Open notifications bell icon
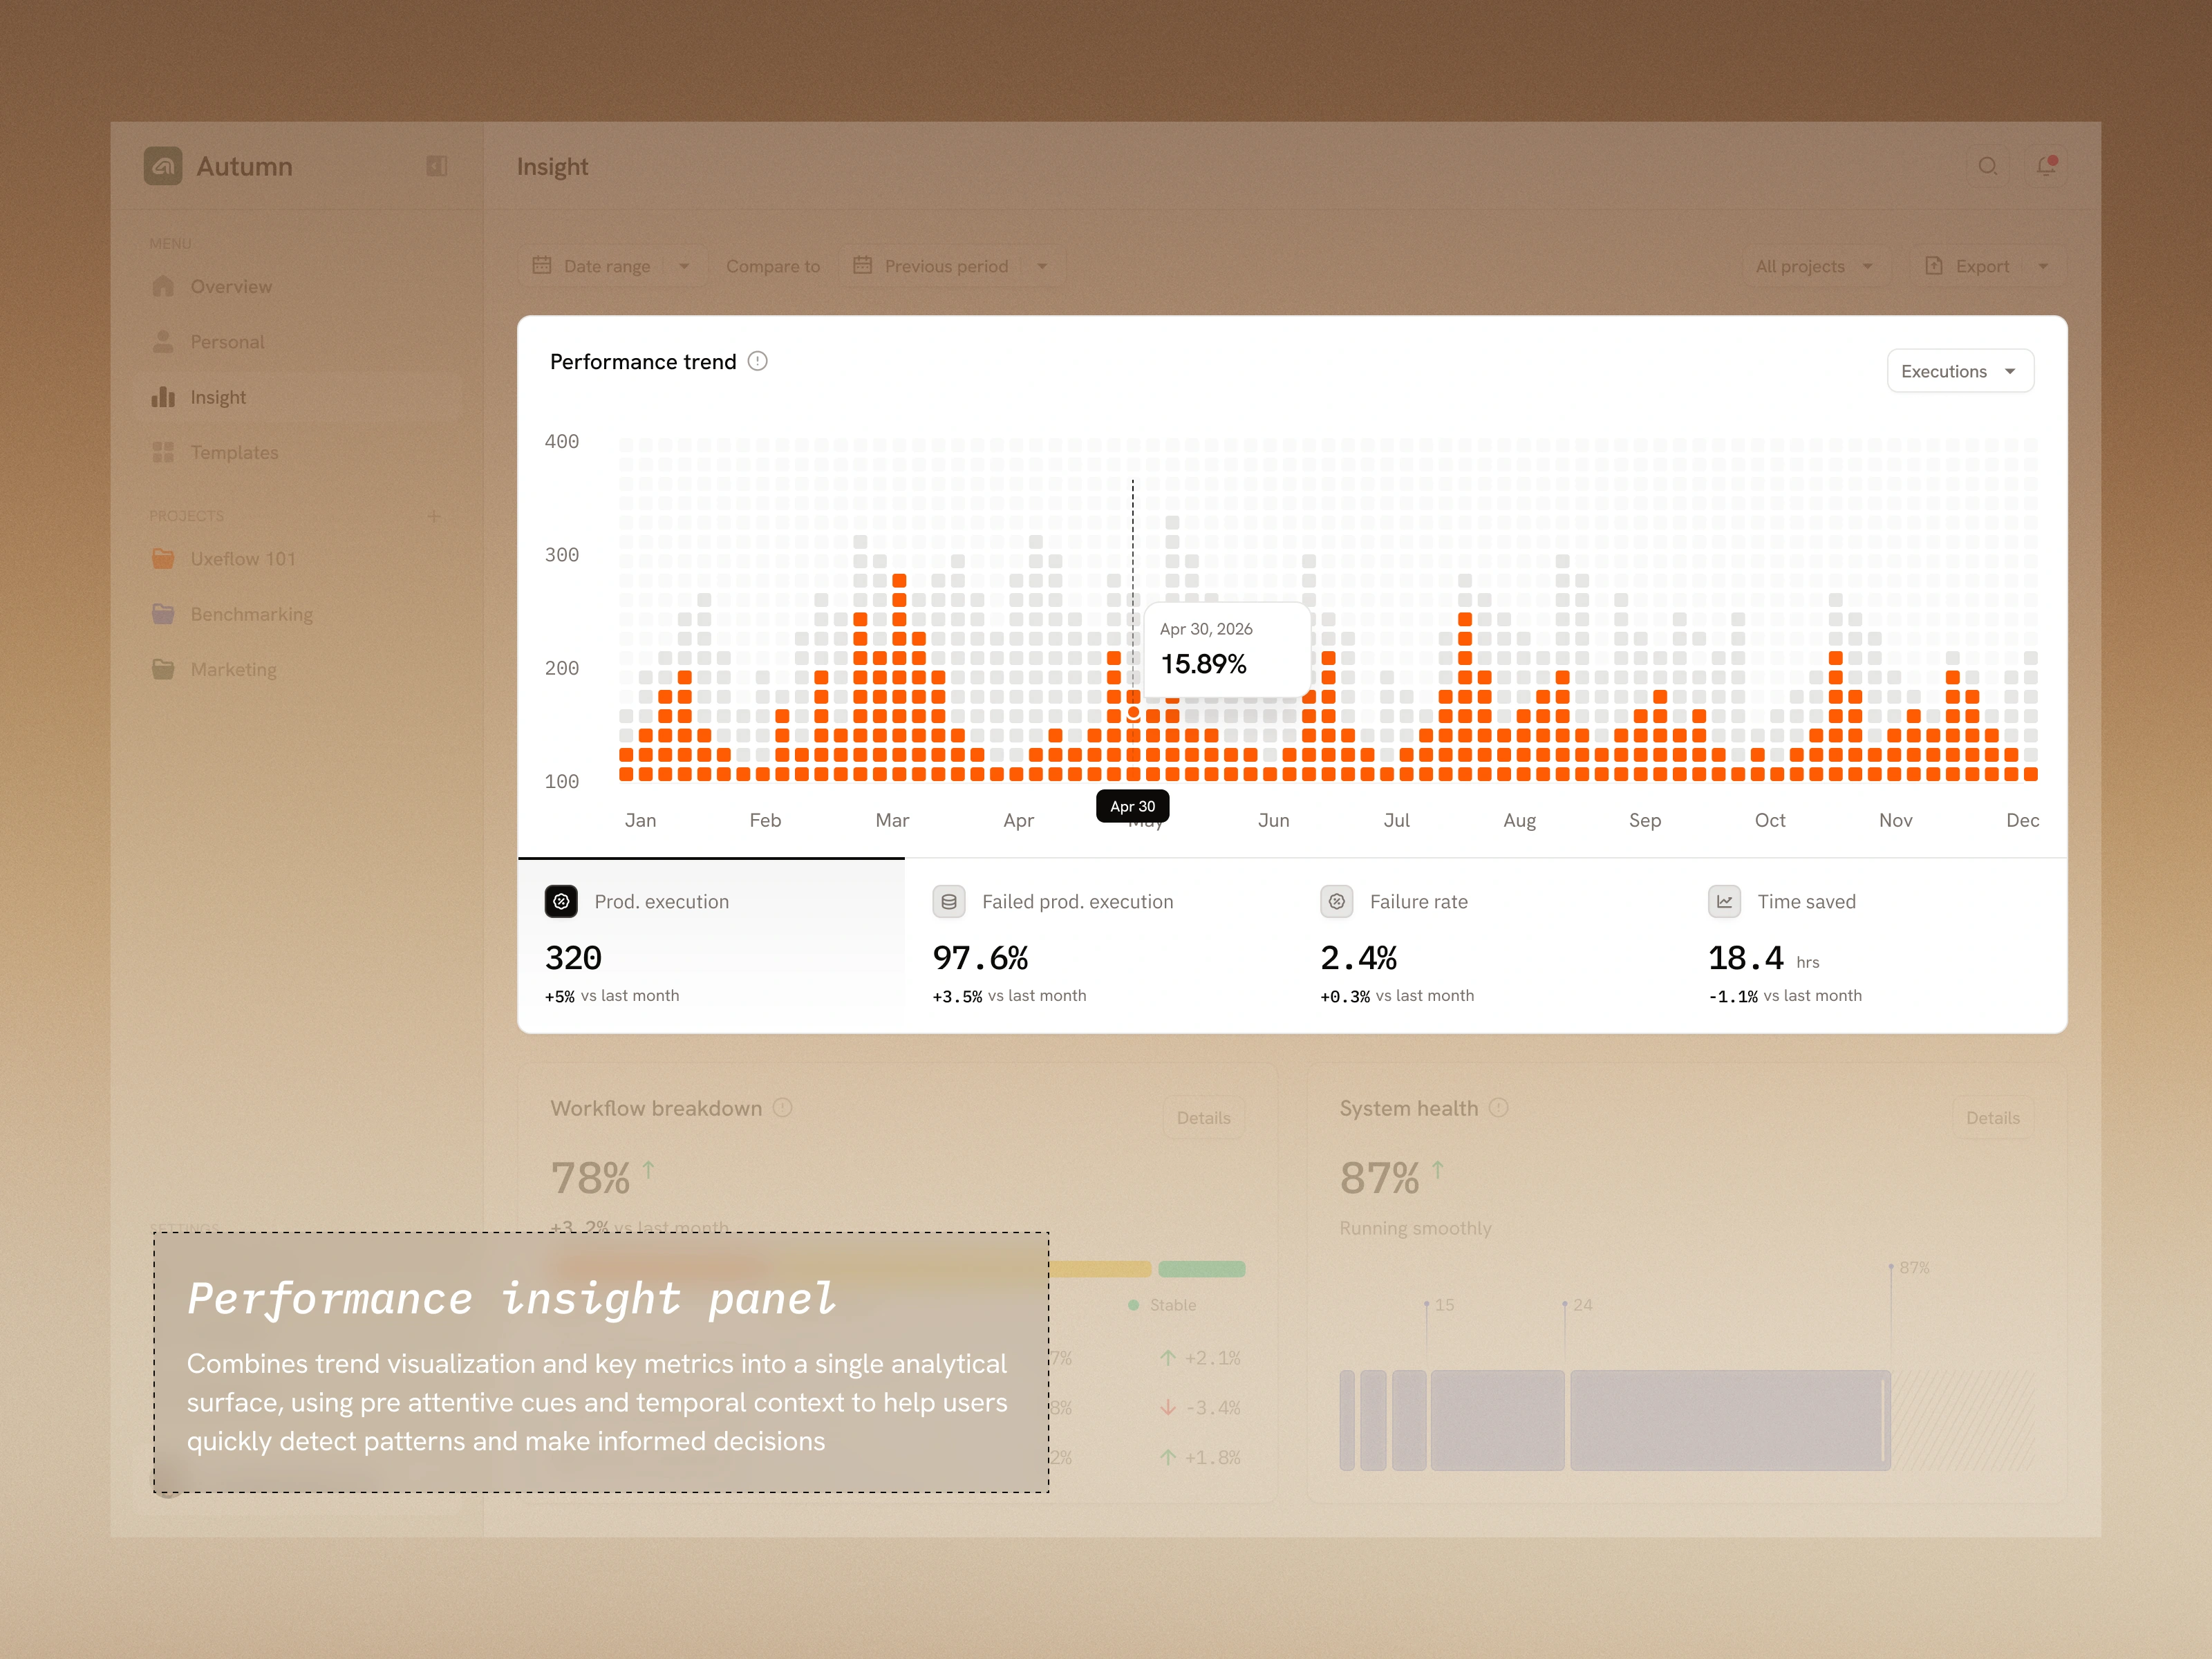2212x1659 pixels. (x=2046, y=166)
